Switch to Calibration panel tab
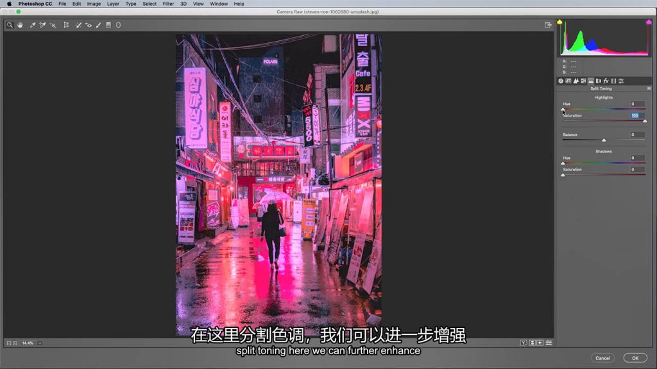The width and height of the screenshot is (657, 369). click(613, 81)
